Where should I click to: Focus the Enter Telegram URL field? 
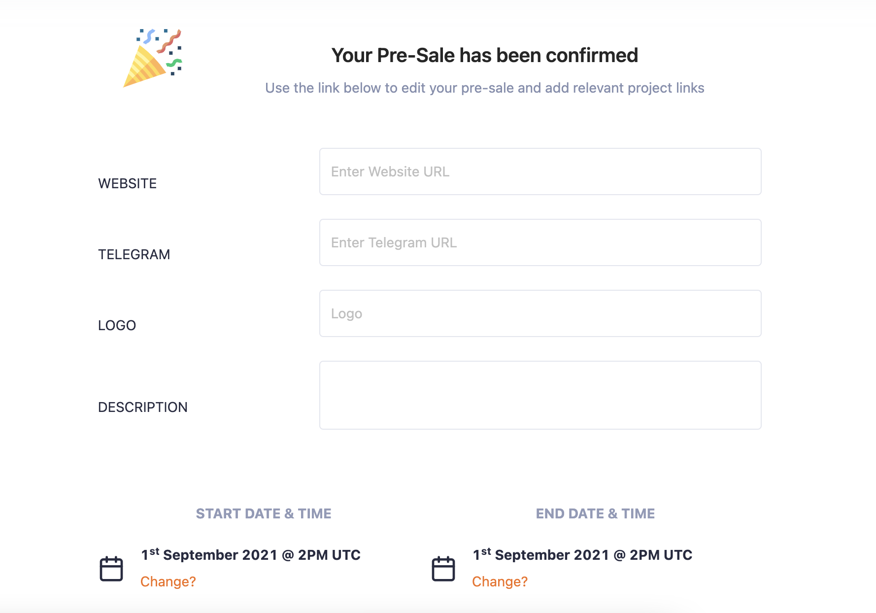click(x=540, y=242)
